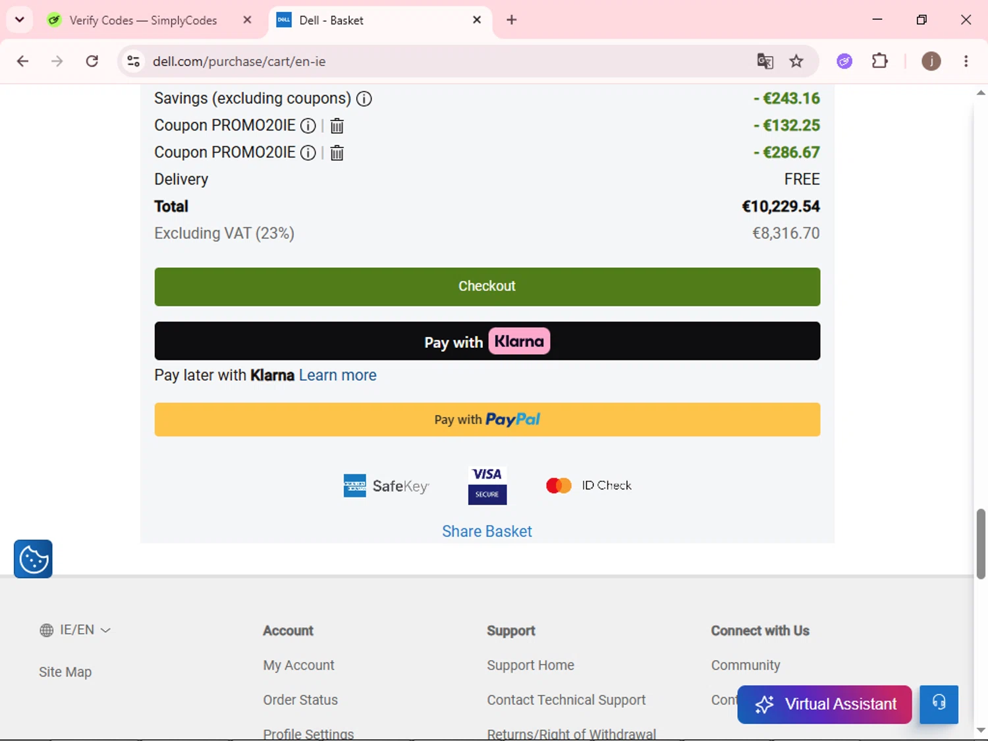Open Order Status footer link
This screenshot has width=988, height=741.
300,700
